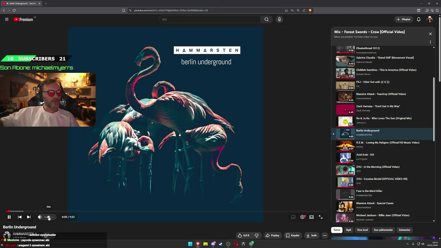
Task: Open the player settings gear
Action: point(302,217)
